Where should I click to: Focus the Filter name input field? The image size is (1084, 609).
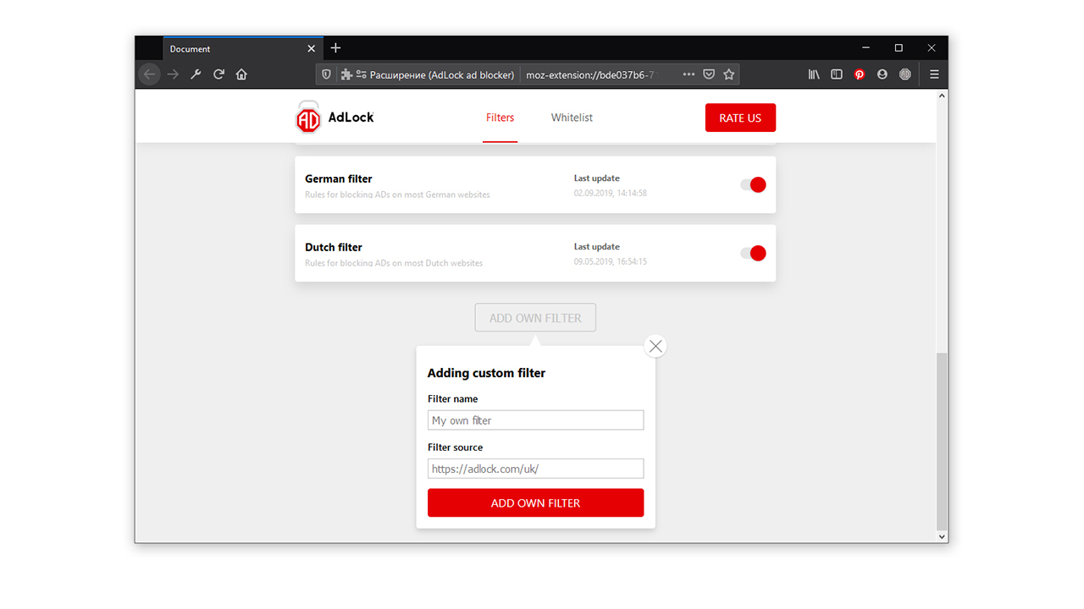[535, 420]
